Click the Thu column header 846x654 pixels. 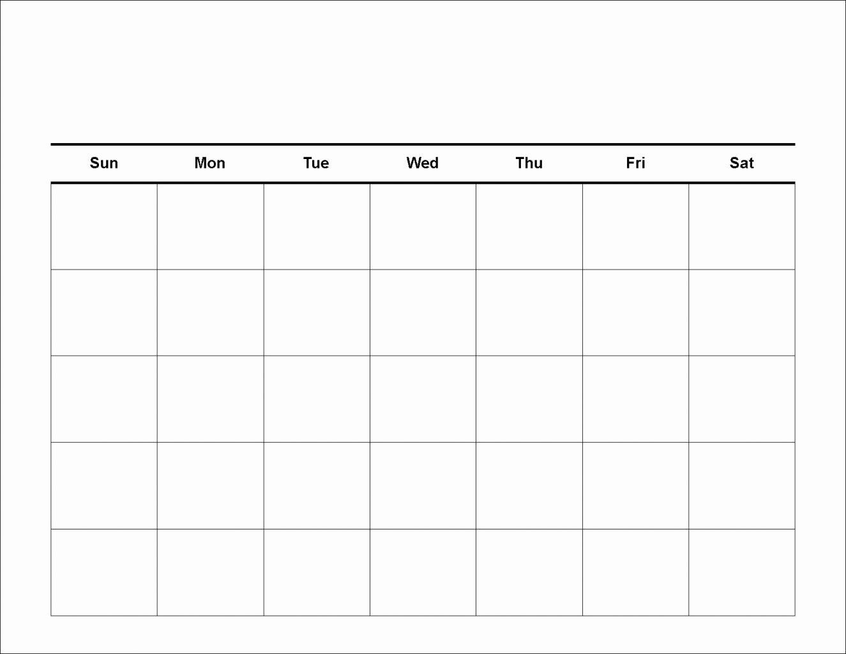(529, 163)
